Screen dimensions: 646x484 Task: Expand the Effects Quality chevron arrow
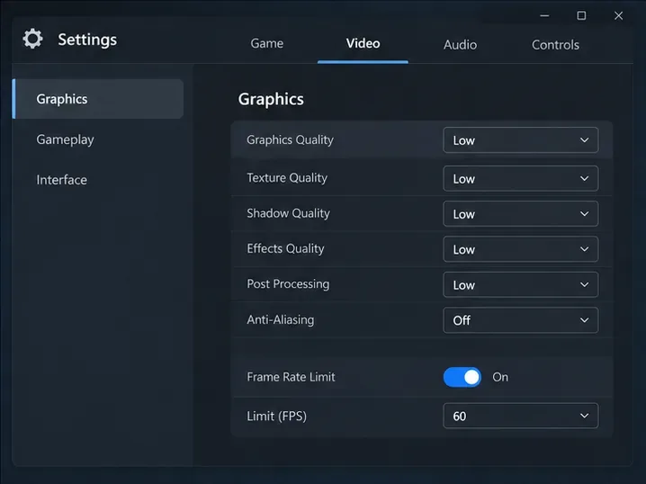(584, 249)
